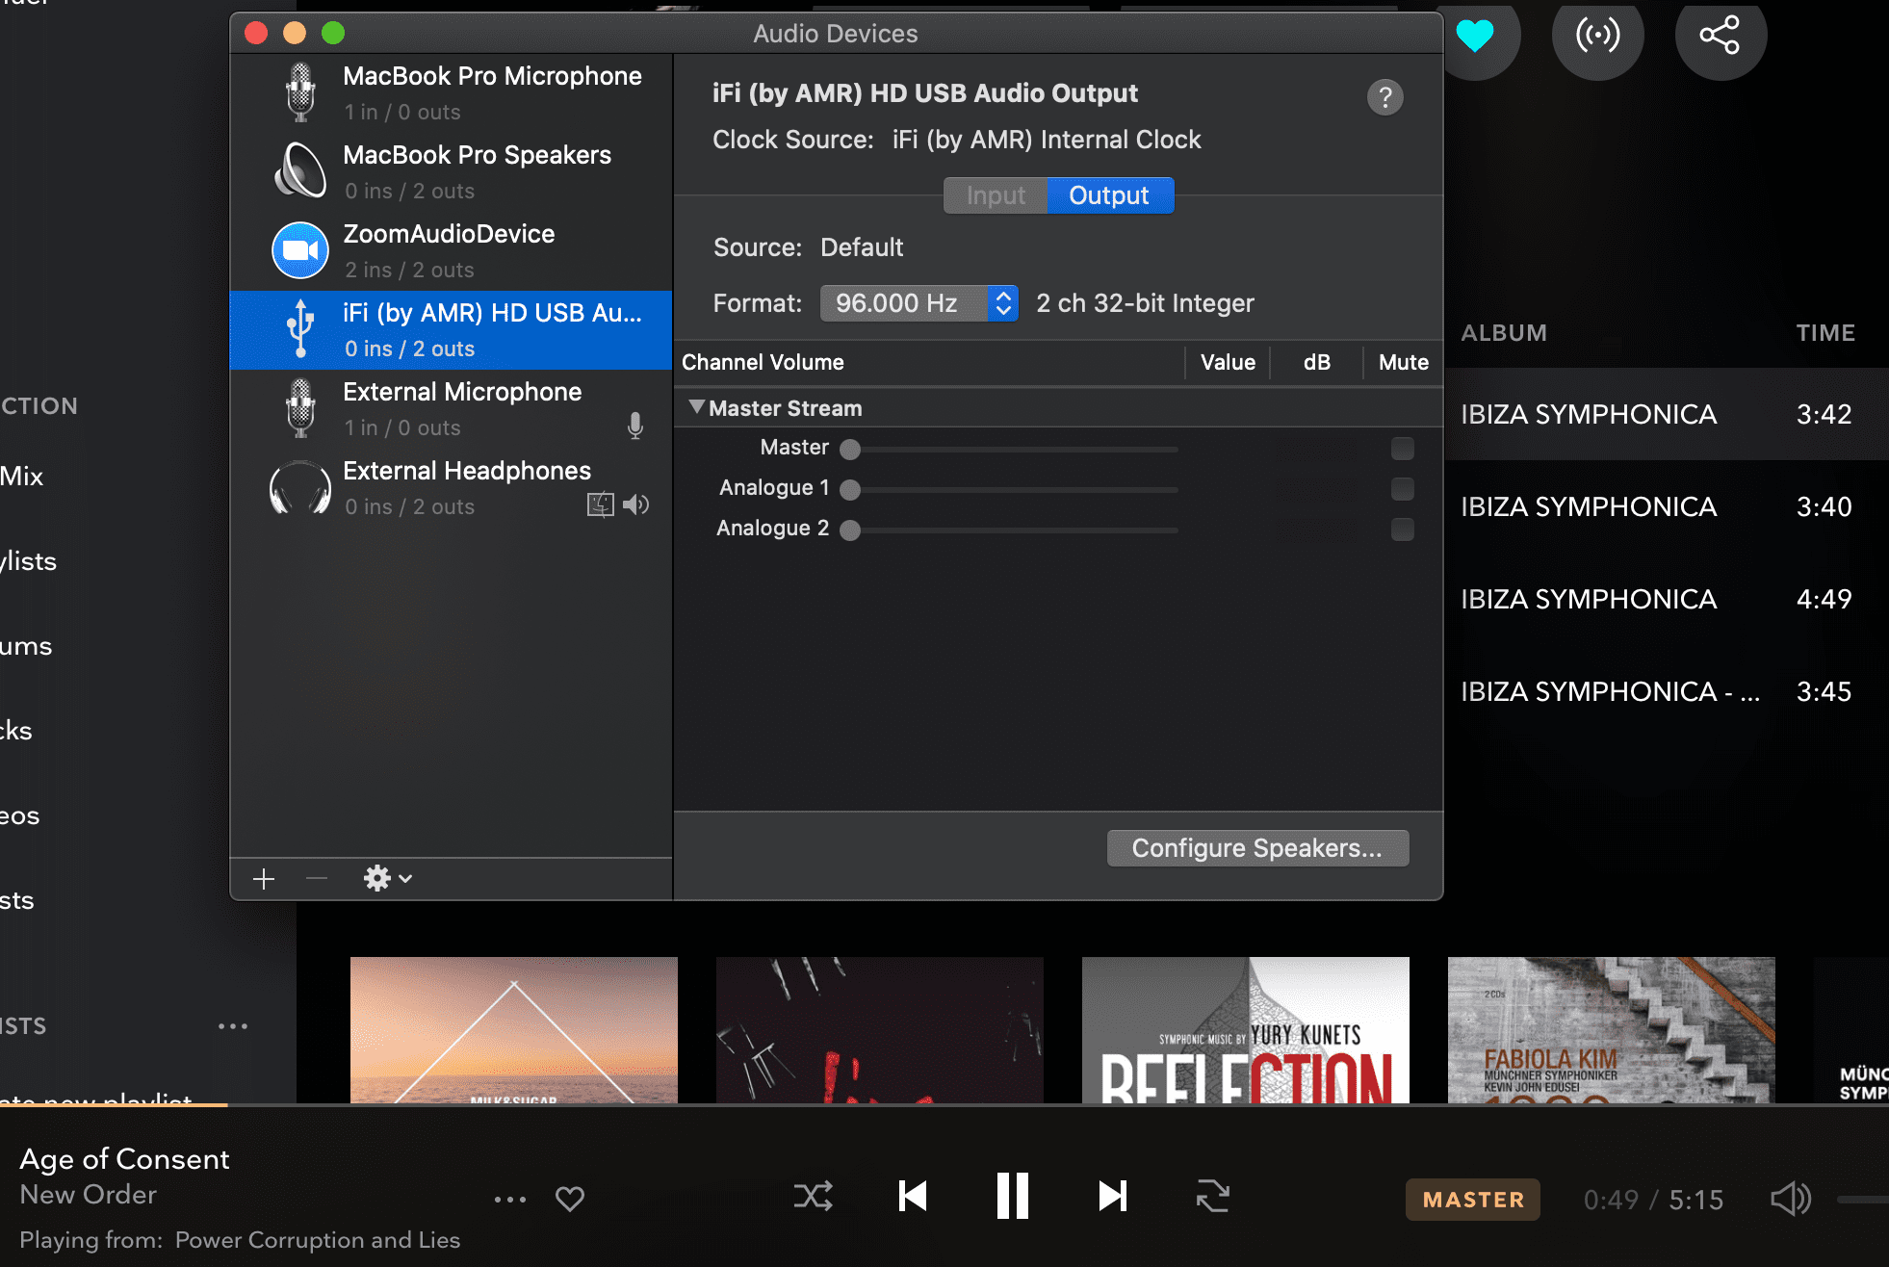This screenshot has width=1889, height=1267.
Task: Adjust the Master volume slider
Action: [x=1009, y=450]
